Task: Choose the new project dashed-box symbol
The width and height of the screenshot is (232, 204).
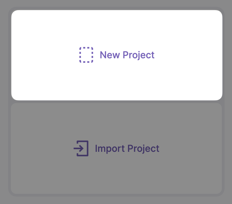Action: (x=86, y=55)
